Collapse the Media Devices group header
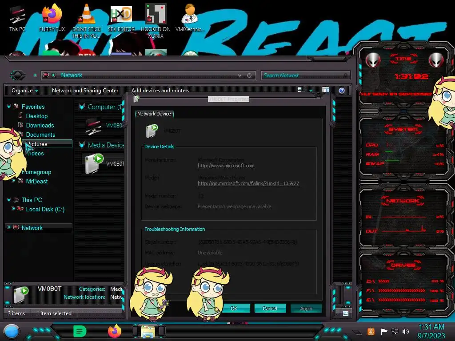 (x=82, y=145)
